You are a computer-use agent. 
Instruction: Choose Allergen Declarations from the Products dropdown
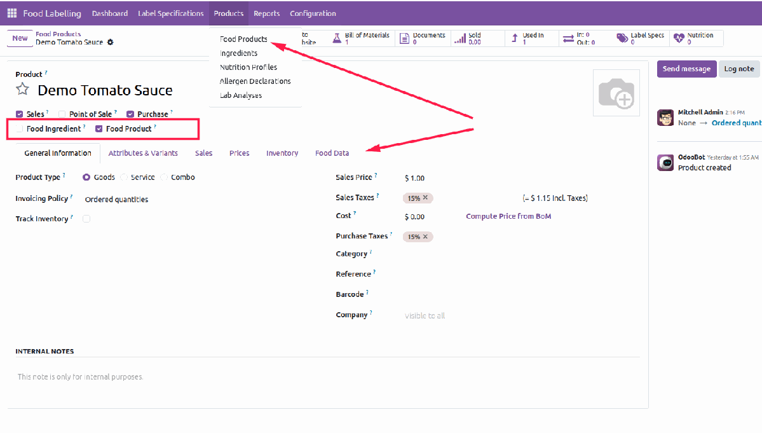[255, 81]
